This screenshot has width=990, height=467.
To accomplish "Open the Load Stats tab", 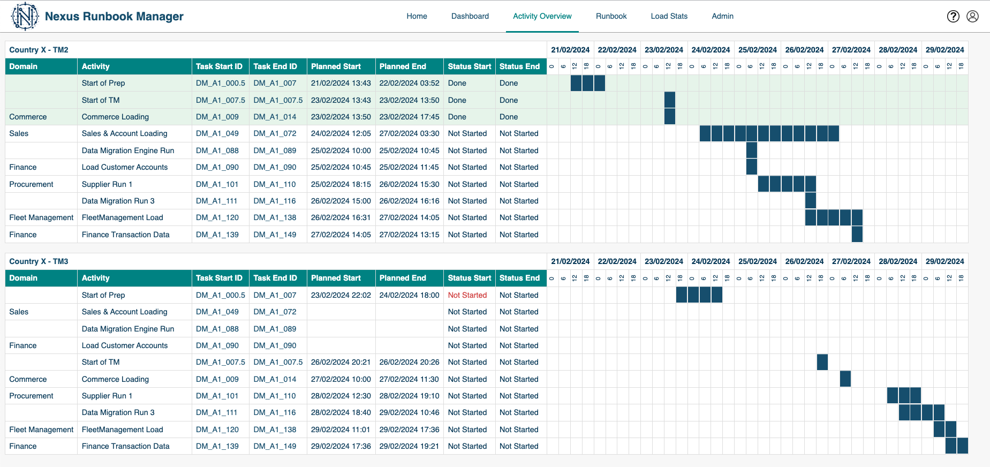I will point(669,16).
